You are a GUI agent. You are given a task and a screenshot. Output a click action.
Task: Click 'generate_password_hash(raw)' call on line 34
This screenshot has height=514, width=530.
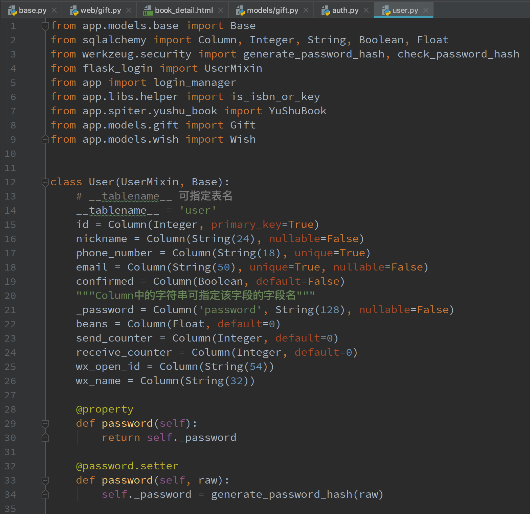(x=297, y=494)
